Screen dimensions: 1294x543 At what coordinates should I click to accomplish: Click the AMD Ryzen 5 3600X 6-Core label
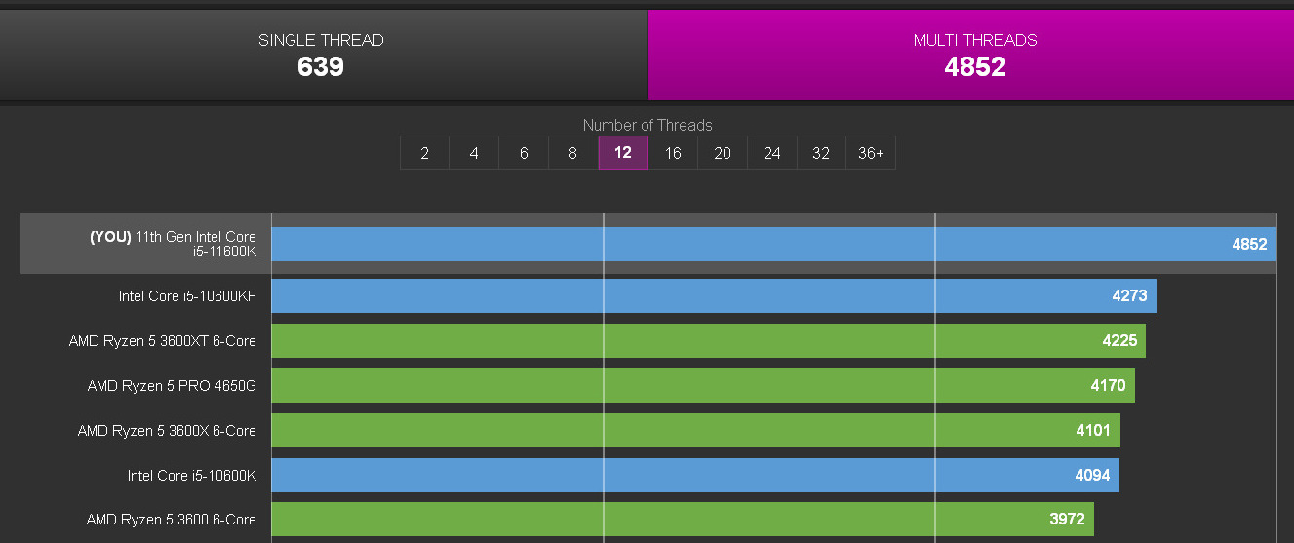[x=167, y=431]
